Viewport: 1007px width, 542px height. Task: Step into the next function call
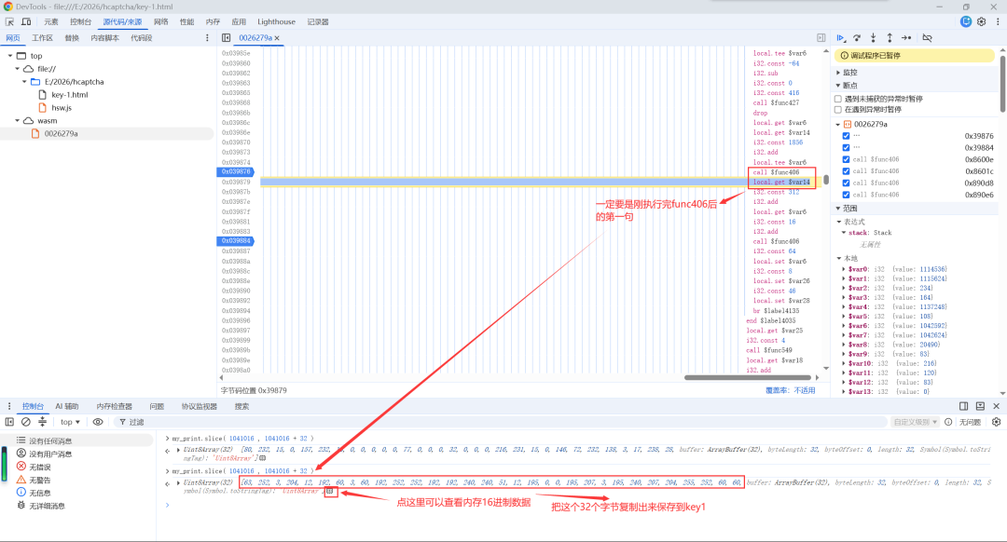(874, 38)
